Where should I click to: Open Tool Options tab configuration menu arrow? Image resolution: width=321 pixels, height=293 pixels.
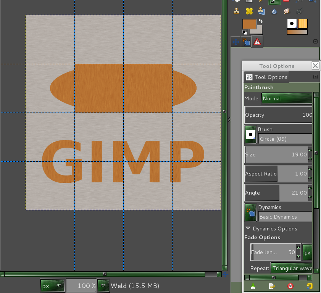[315, 77]
